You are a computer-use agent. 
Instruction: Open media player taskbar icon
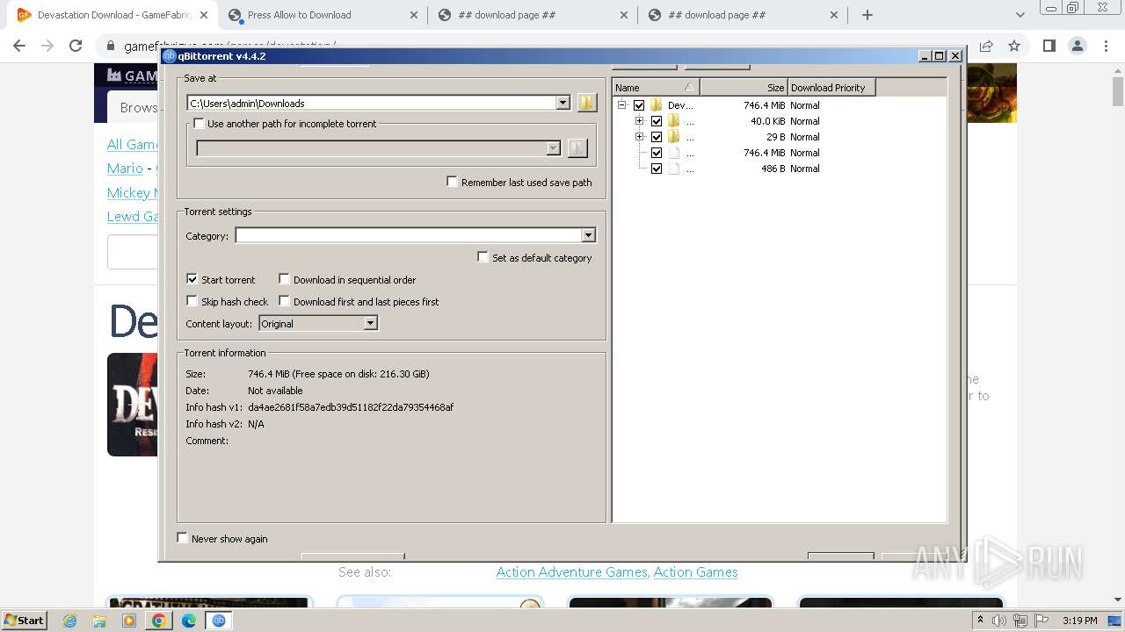[129, 621]
